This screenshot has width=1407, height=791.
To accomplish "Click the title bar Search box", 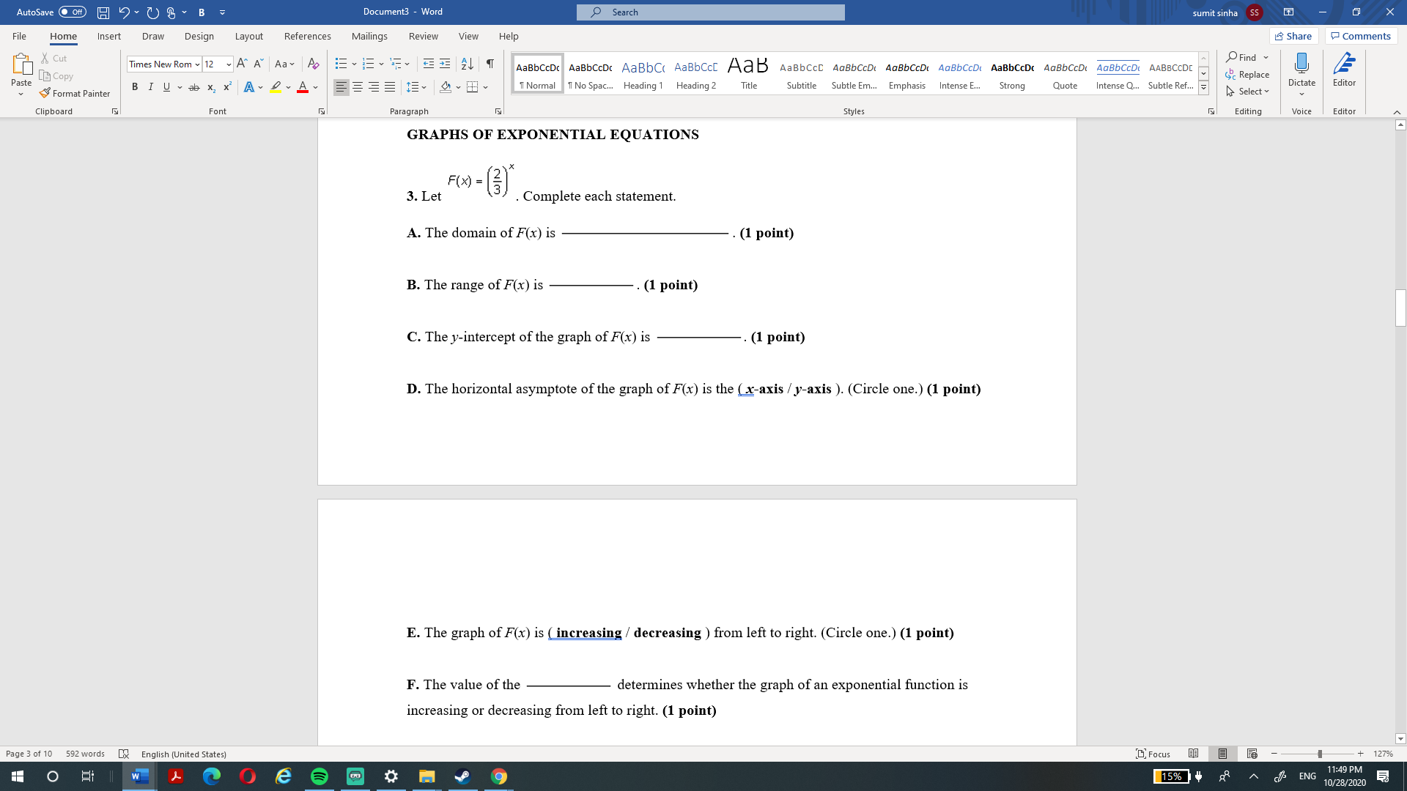I will pos(710,12).
